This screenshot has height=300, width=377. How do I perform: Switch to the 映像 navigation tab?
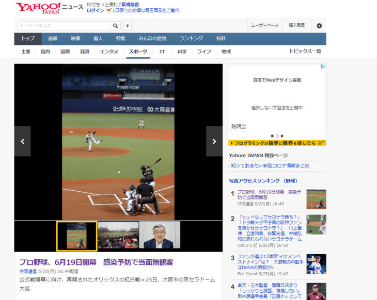[x=75, y=39]
